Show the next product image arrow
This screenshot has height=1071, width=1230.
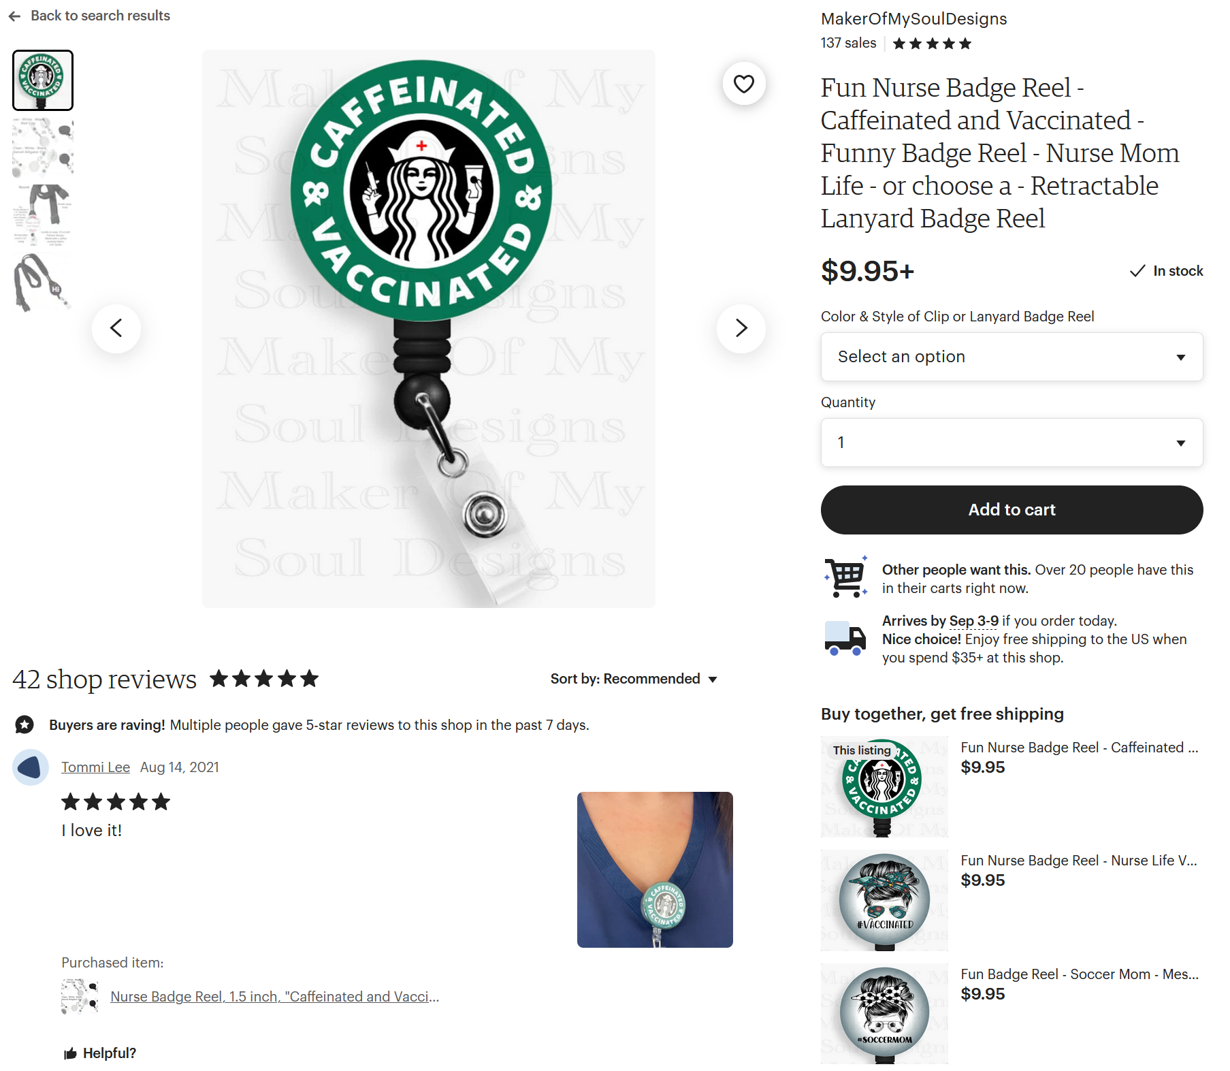pos(741,328)
